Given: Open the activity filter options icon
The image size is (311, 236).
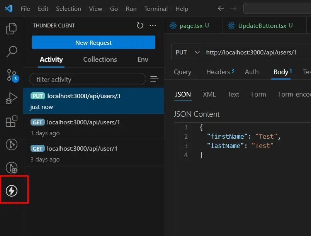Looking at the screenshot, I should 154,79.
